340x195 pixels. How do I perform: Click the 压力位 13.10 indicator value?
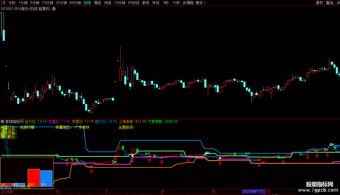click(x=36, y=121)
